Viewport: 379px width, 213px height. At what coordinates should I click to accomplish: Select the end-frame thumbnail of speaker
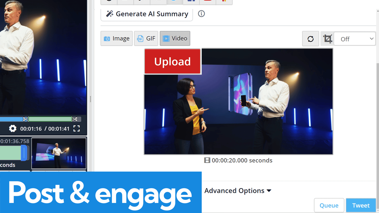point(59,153)
